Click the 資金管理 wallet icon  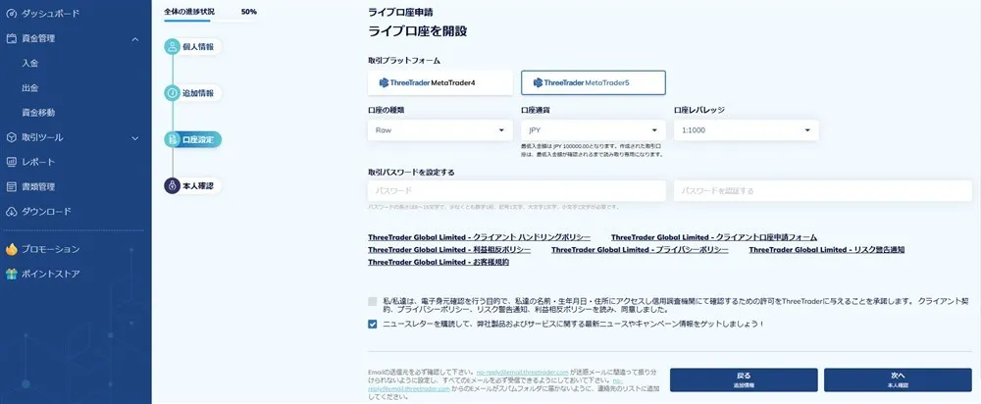click(11, 38)
